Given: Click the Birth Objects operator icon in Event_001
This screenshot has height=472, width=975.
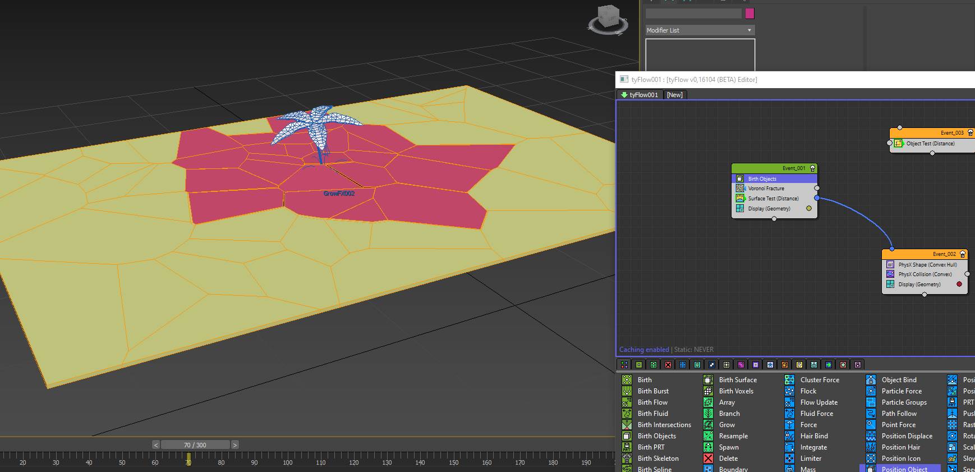Looking at the screenshot, I should point(740,178).
